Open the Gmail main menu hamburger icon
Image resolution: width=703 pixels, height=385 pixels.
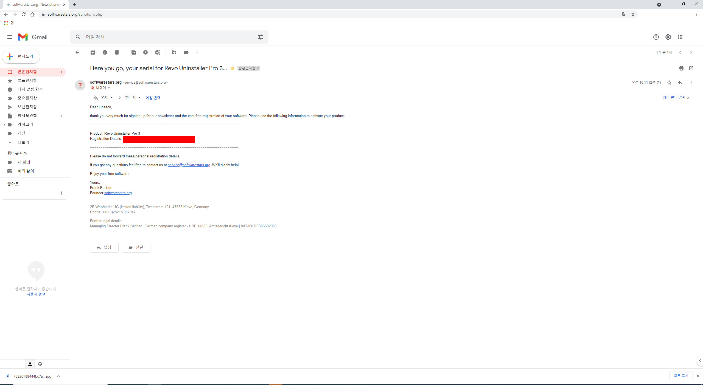pos(10,37)
